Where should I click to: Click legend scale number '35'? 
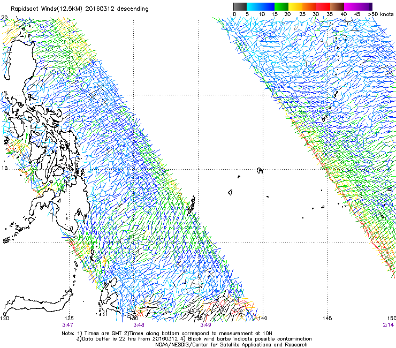[x=330, y=14]
